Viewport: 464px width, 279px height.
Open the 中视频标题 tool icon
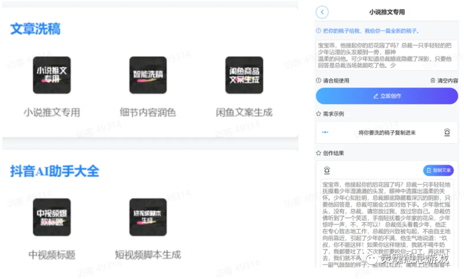(52, 217)
